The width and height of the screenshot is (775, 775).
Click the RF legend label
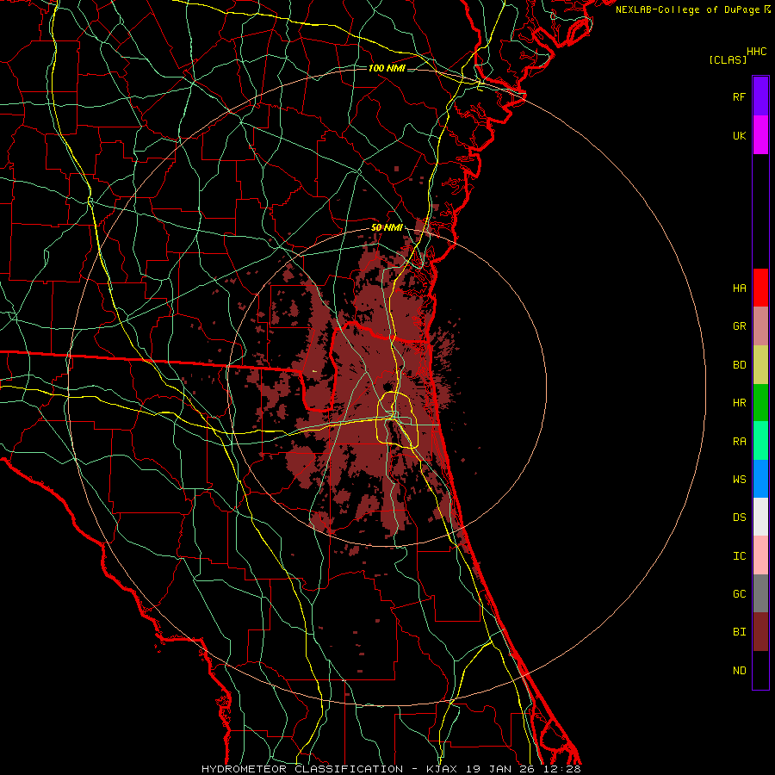point(739,96)
